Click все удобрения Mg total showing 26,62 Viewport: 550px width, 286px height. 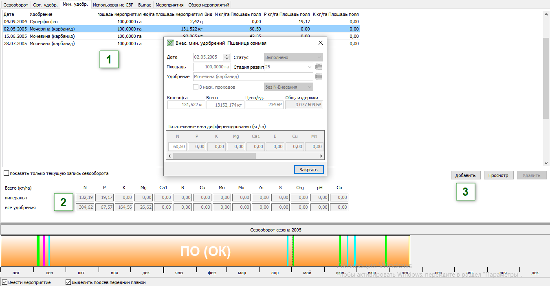pos(143,207)
